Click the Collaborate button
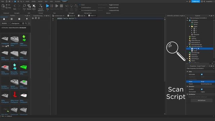The image size is (215, 121). tap(196, 1)
